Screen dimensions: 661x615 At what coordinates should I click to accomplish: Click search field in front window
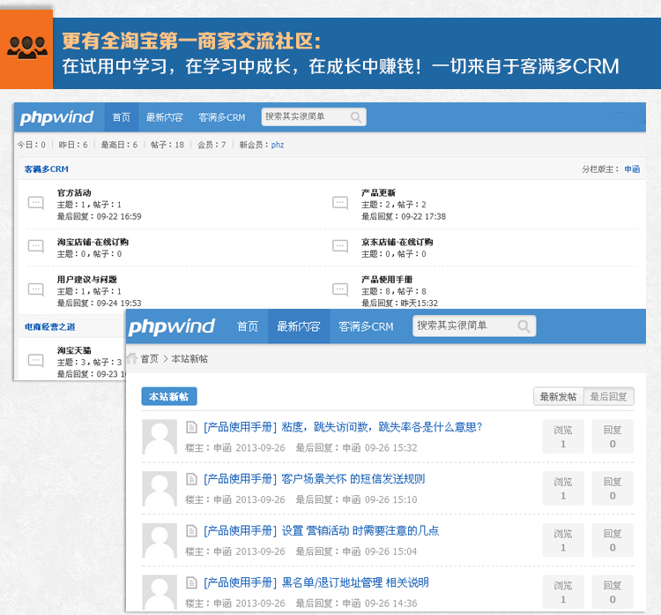474,326
